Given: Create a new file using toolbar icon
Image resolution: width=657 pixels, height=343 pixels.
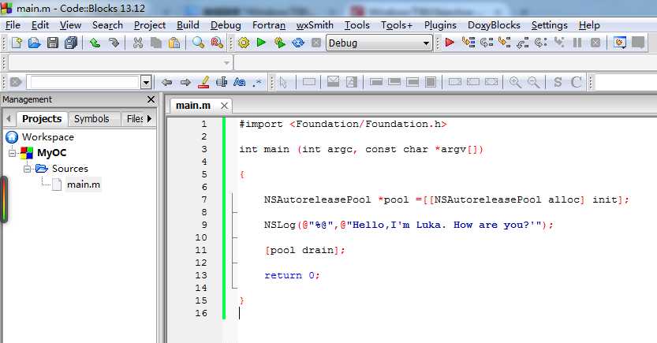Looking at the screenshot, I should [x=17, y=43].
